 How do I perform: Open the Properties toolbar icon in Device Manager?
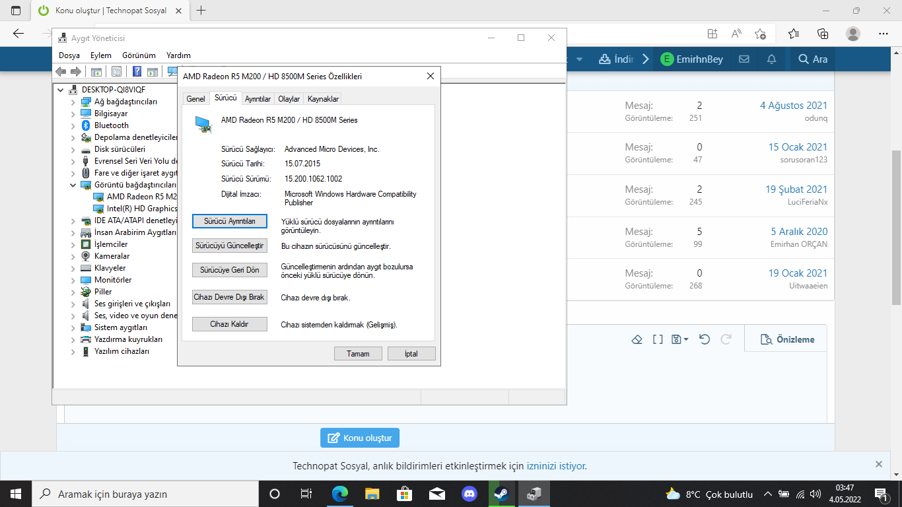pyautogui.click(x=117, y=71)
